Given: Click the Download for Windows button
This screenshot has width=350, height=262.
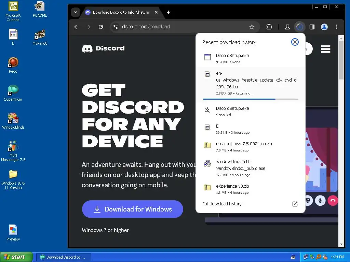Looking at the screenshot, I should pyautogui.click(x=132, y=209).
